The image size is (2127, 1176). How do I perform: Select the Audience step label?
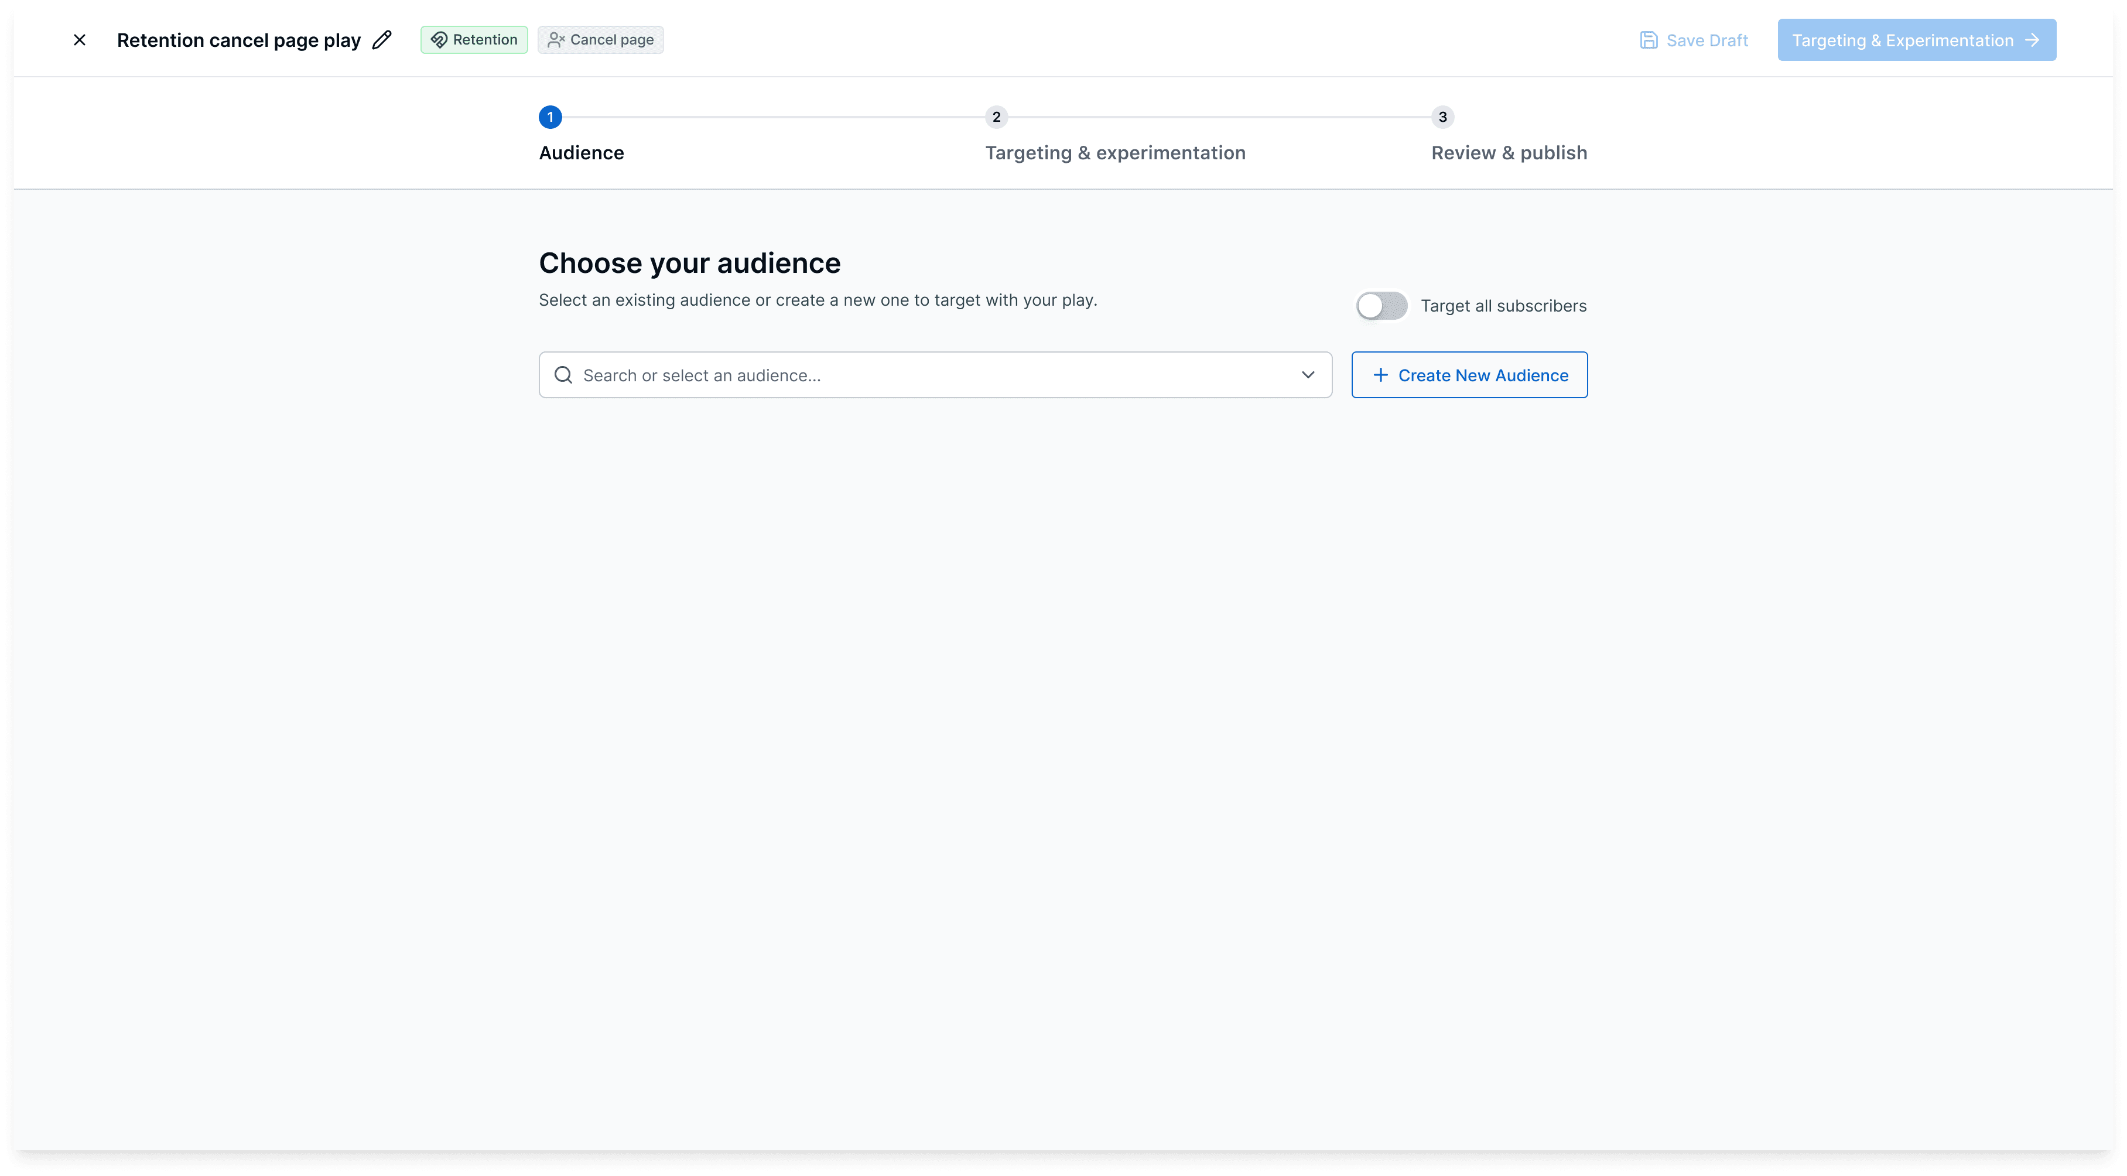[582, 153]
